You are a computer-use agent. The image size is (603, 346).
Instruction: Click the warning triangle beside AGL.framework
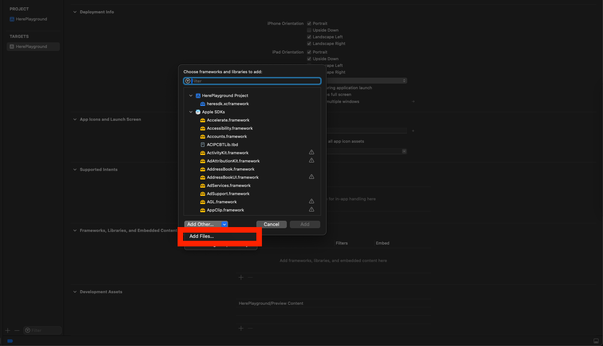pos(312,201)
